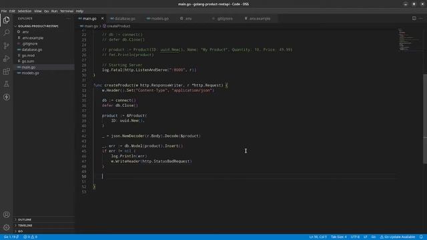Open the Selection menu

point(25,11)
